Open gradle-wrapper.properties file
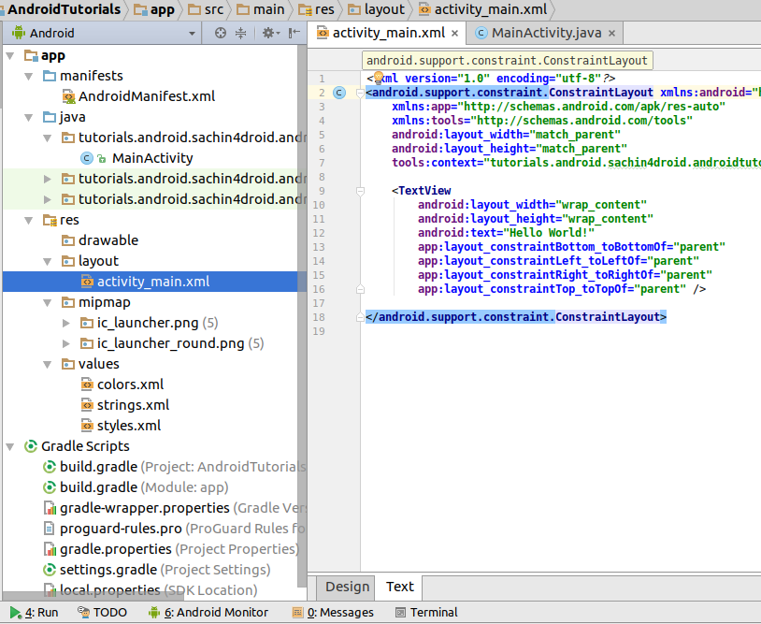Image resolution: width=761 pixels, height=624 pixels. pyautogui.click(x=175, y=508)
